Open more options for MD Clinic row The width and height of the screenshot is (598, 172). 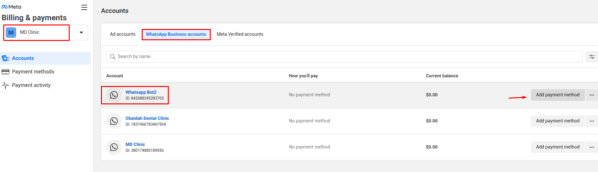pyautogui.click(x=592, y=147)
